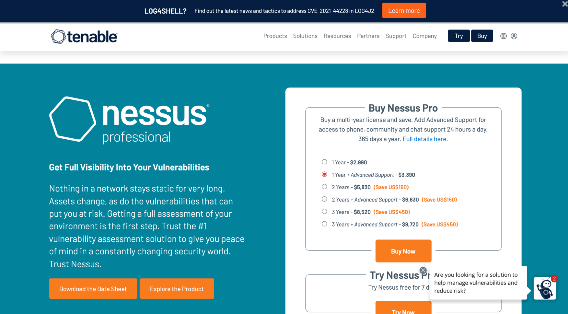Close the chatbot popup message

[423, 270]
